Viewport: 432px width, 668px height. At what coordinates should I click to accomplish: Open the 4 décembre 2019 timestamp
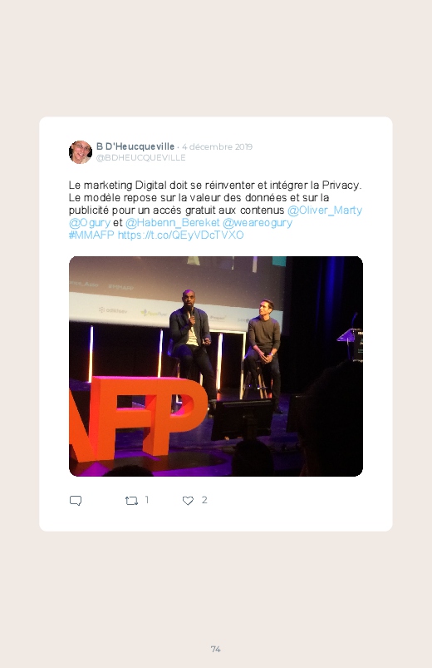[217, 146]
